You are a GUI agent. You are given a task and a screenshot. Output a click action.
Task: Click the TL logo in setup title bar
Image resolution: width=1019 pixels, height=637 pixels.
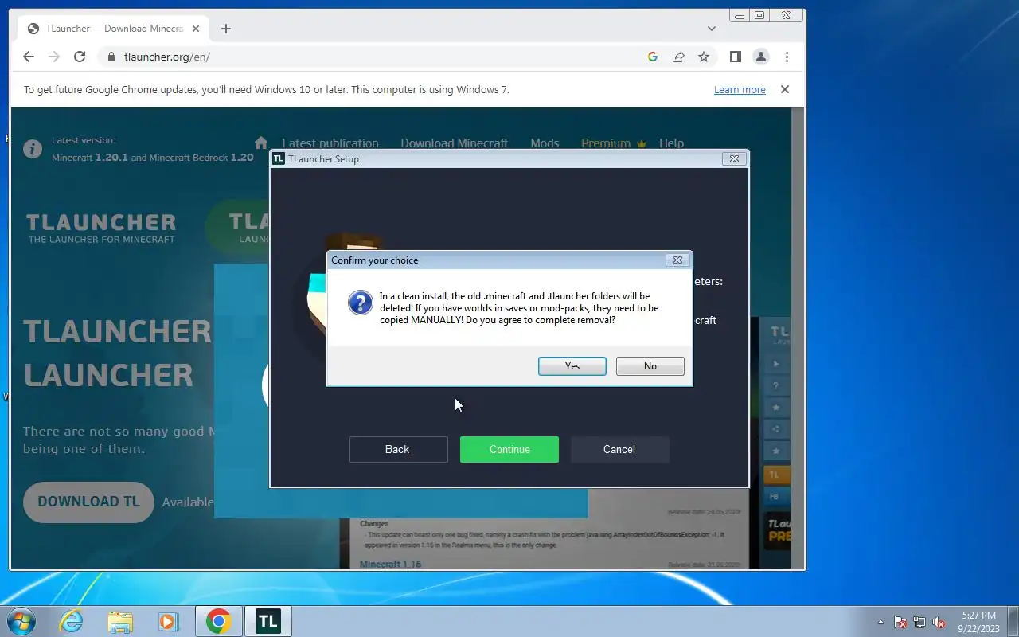[x=279, y=158]
